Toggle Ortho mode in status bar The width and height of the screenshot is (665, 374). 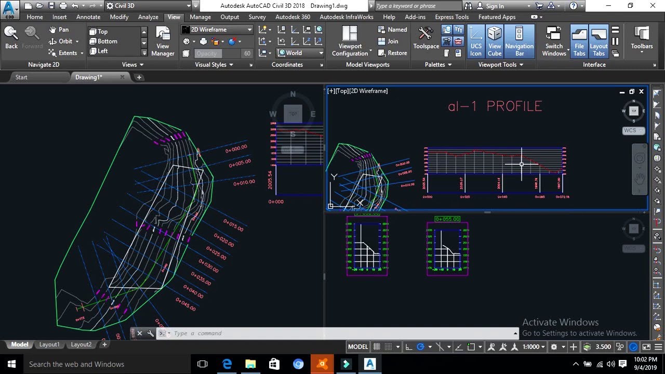coord(409,346)
